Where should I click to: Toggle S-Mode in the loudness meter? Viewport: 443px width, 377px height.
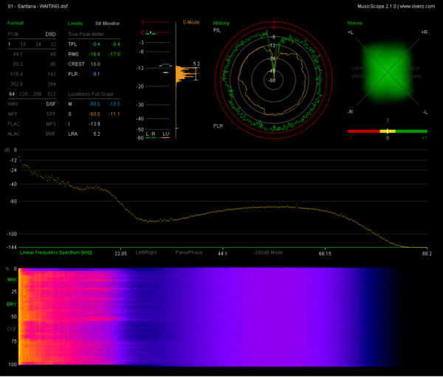(191, 22)
